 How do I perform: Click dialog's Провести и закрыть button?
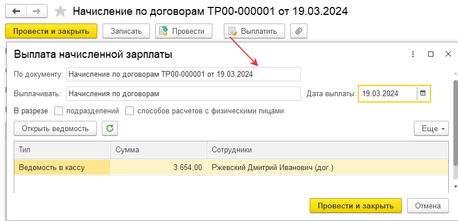[356, 206]
